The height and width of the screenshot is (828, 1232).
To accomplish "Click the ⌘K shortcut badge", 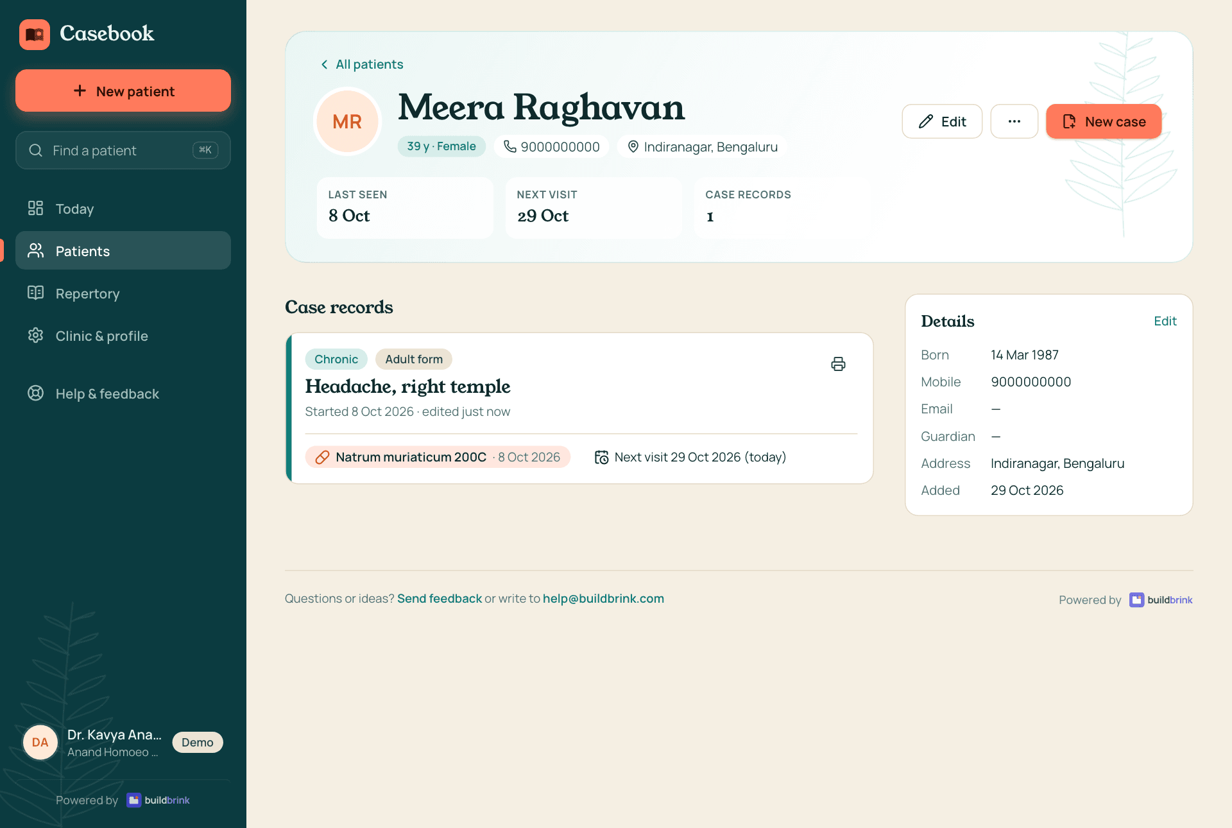I will pyautogui.click(x=205, y=150).
